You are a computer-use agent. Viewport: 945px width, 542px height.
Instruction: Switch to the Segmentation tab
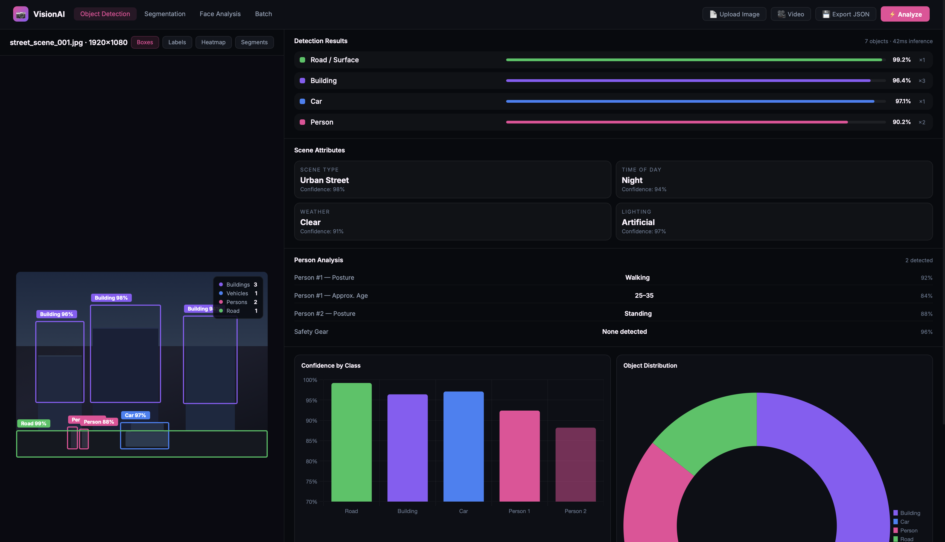click(165, 14)
